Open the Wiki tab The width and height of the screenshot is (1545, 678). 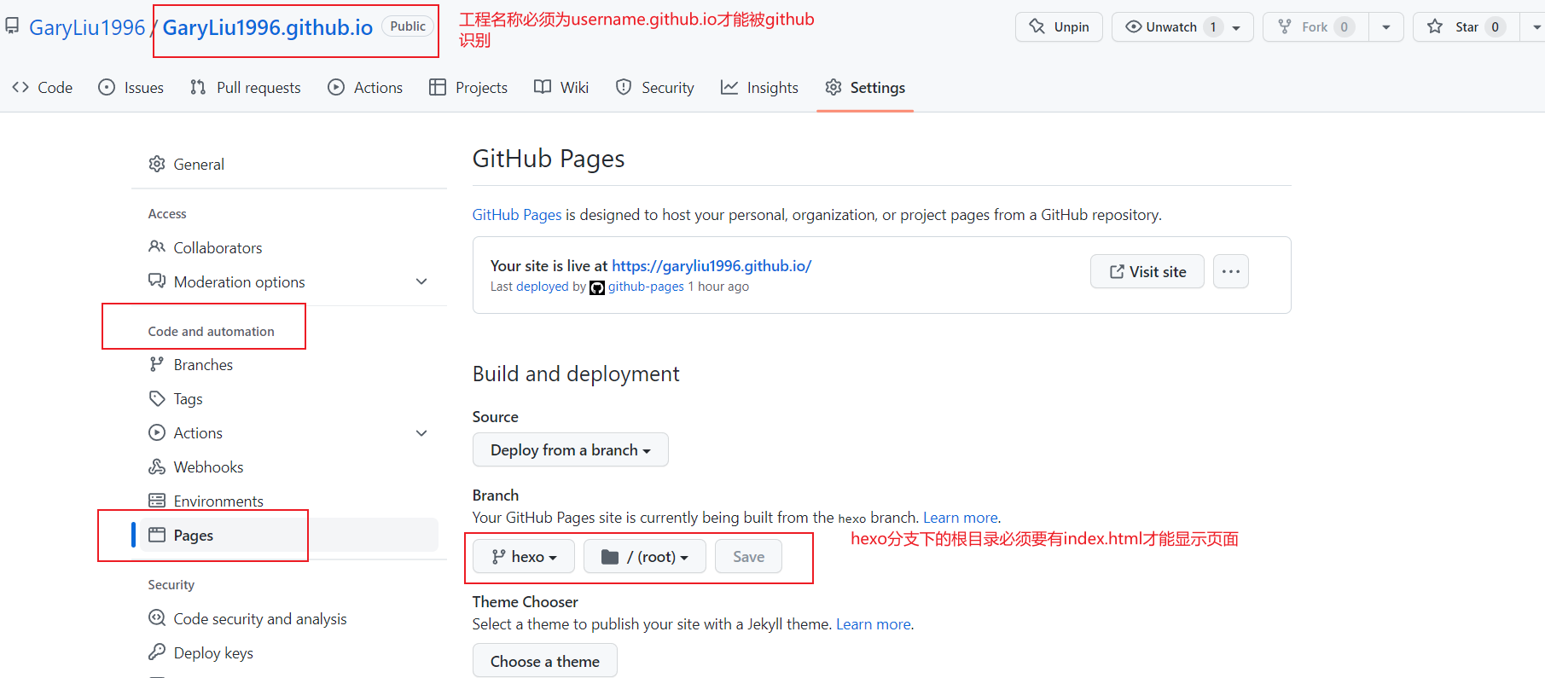(x=561, y=87)
